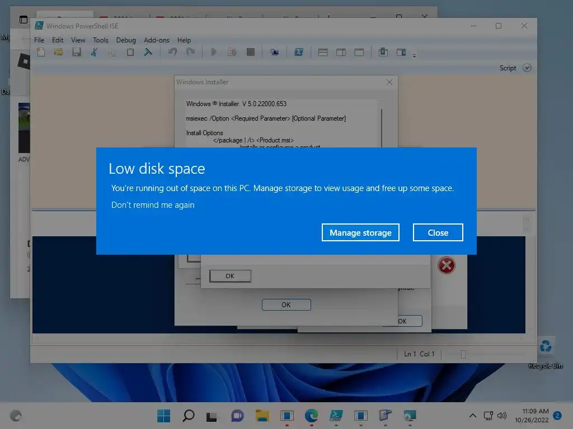
Task: Open Task View from the taskbar
Action: 212,416
